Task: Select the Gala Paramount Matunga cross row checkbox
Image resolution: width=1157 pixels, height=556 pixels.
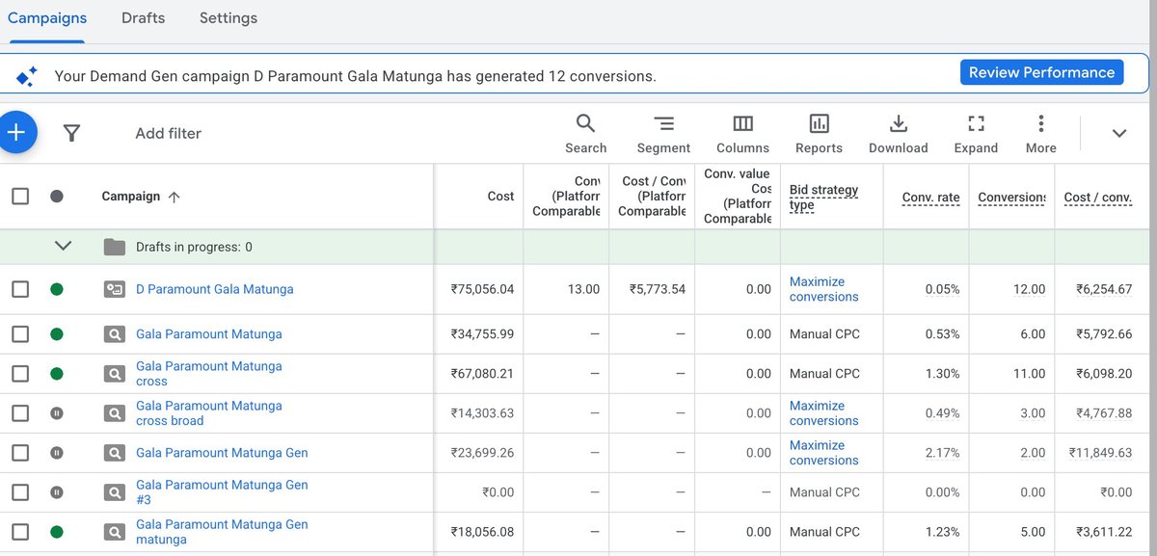Action: pos(20,374)
